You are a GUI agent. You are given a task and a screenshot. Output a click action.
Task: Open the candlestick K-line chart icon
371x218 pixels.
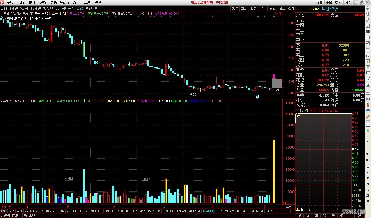[368, 43]
